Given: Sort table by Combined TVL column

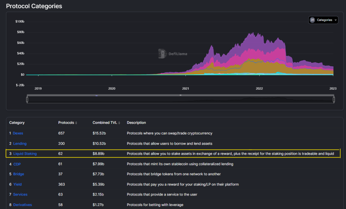Looking at the screenshot, I should point(106,123).
